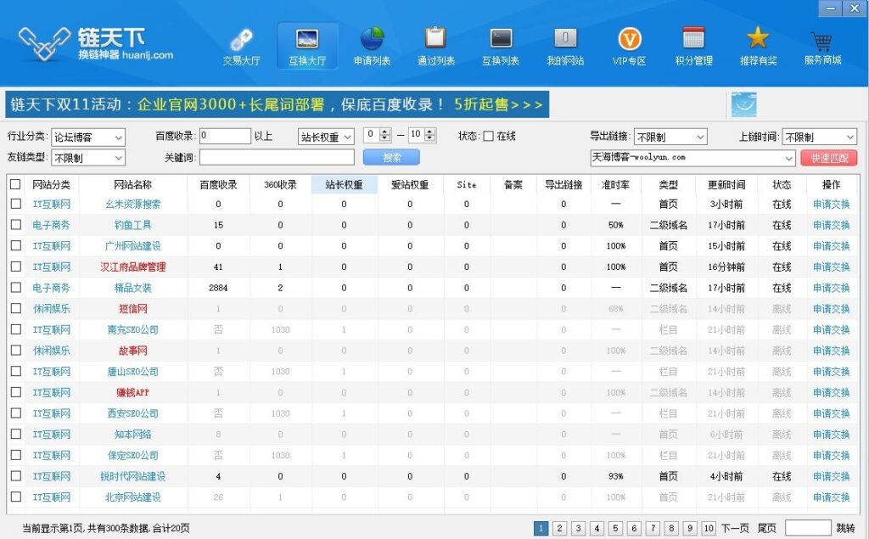Check the row for 广州网站建设
The image size is (869, 539).
(x=15, y=245)
